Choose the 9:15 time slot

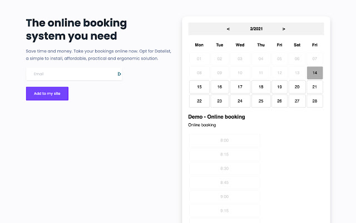click(x=224, y=211)
